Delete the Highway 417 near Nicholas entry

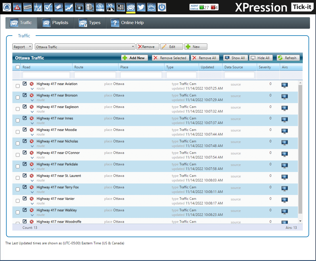(x=32, y=141)
